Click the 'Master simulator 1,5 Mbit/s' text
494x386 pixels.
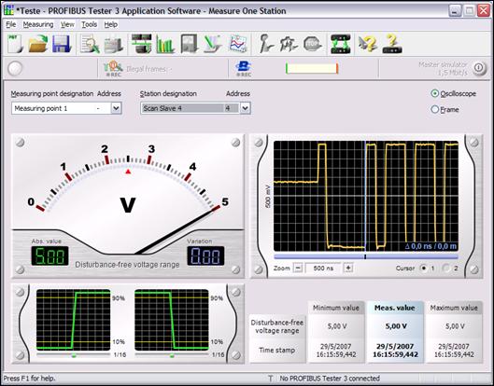tap(443, 69)
